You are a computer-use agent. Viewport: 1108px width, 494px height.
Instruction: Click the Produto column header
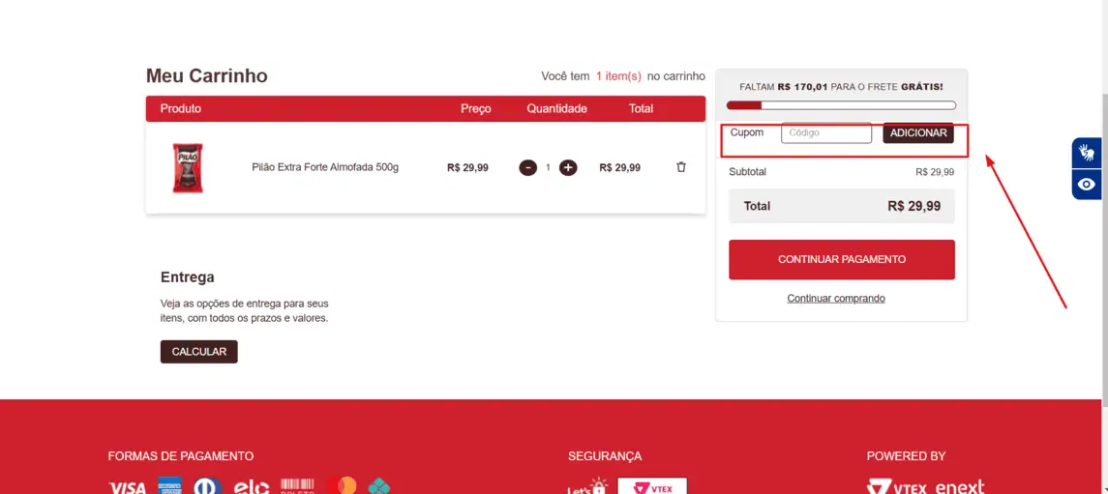(181, 108)
